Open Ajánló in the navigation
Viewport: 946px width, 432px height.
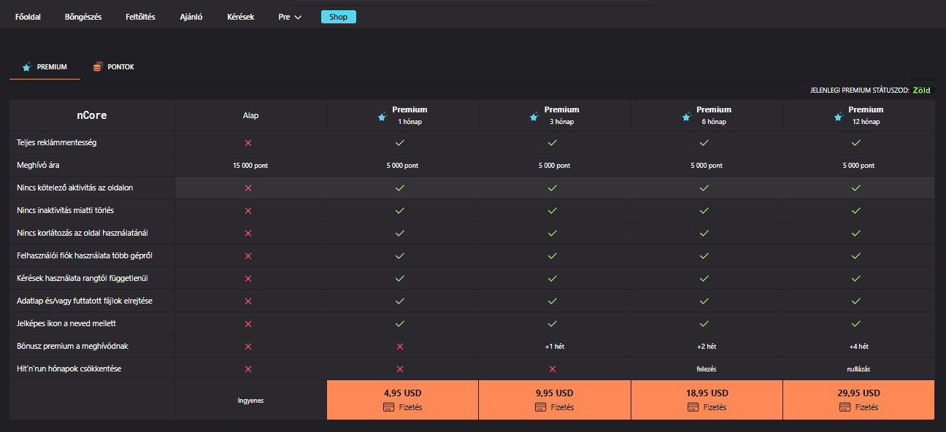(x=191, y=17)
